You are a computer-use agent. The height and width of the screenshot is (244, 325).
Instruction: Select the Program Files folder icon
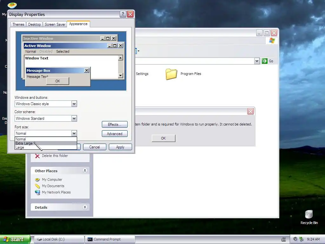point(171,74)
